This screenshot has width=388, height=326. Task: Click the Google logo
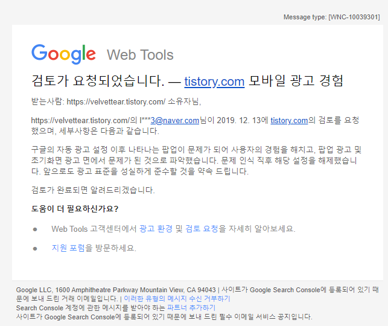click(63, 54)
